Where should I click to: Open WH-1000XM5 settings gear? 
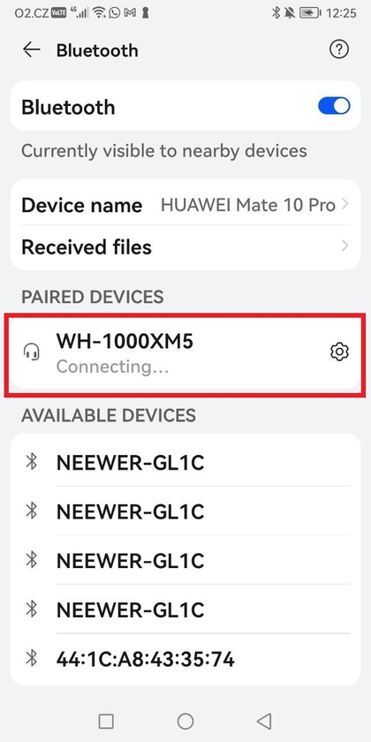339,352
